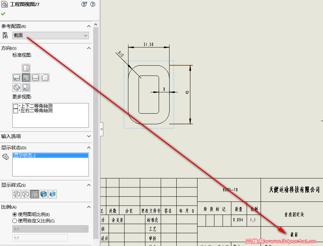Click the 质量 header cell

(239, 209)
